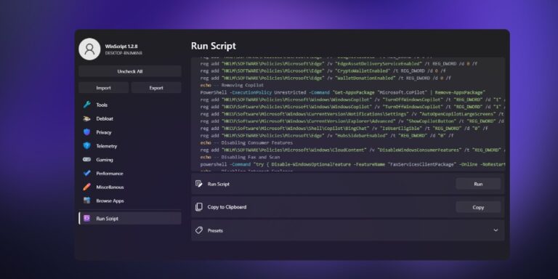Open the Debloat section
Image resolution: width=558 pixels, height=279 pixels.
130,118
